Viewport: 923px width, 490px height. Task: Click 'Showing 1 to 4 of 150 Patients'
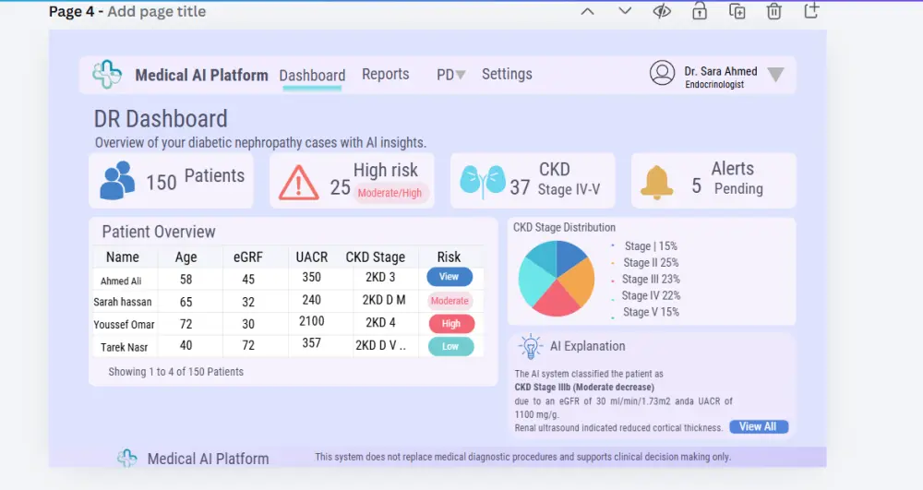click(176, 372)
